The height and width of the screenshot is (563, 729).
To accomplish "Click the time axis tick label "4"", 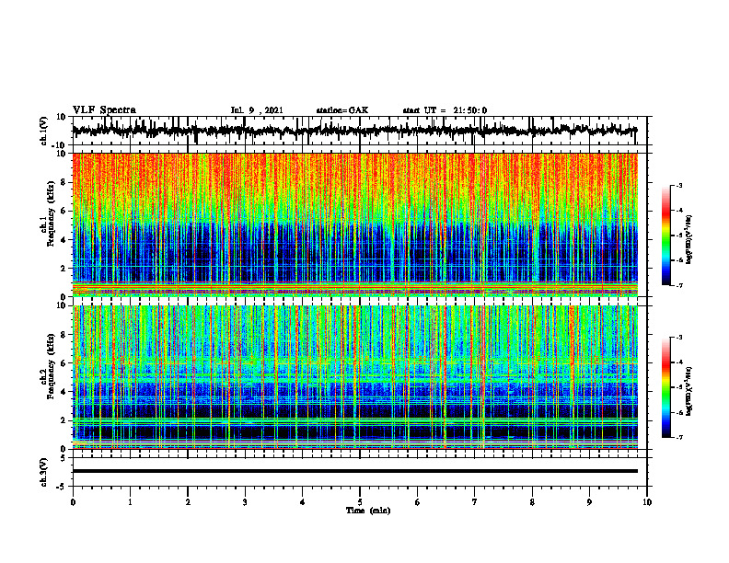I will pos(303,502).
